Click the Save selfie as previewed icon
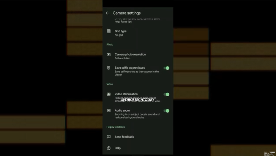This screenshot has height=156, width=276. click(109, 68)
